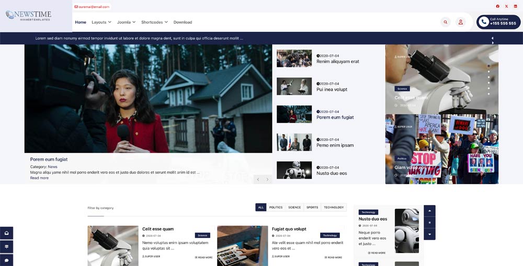Click Technology badge on sidebar Nusto duo eos
523x266 pixels.
(x=368, y=212)
